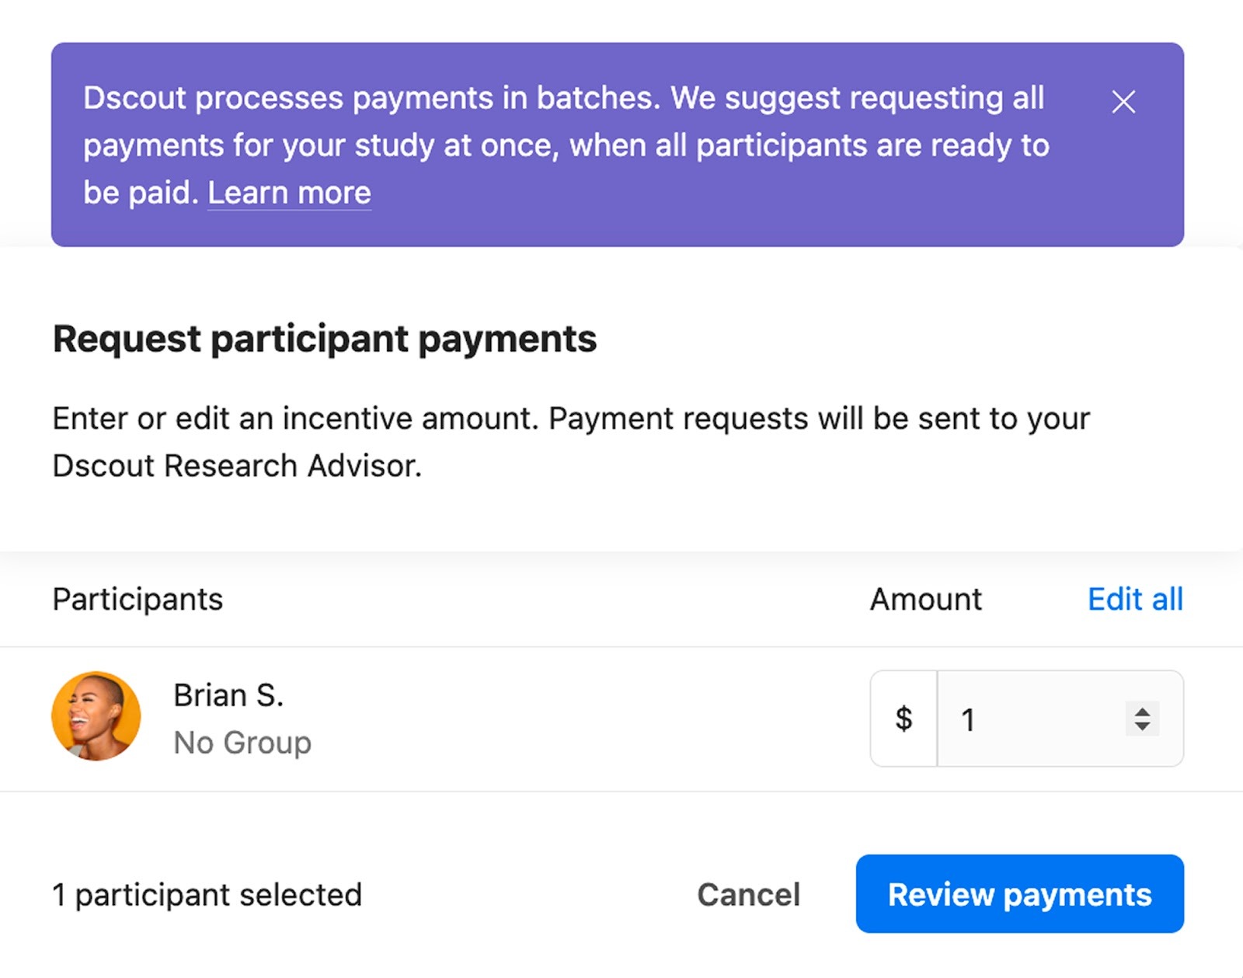The height and width of the screenshot is (978, 1243).
Task: Click the 'Dscout processes payments in batches' text
Action: pyautogui.click(x=371, y=99)
